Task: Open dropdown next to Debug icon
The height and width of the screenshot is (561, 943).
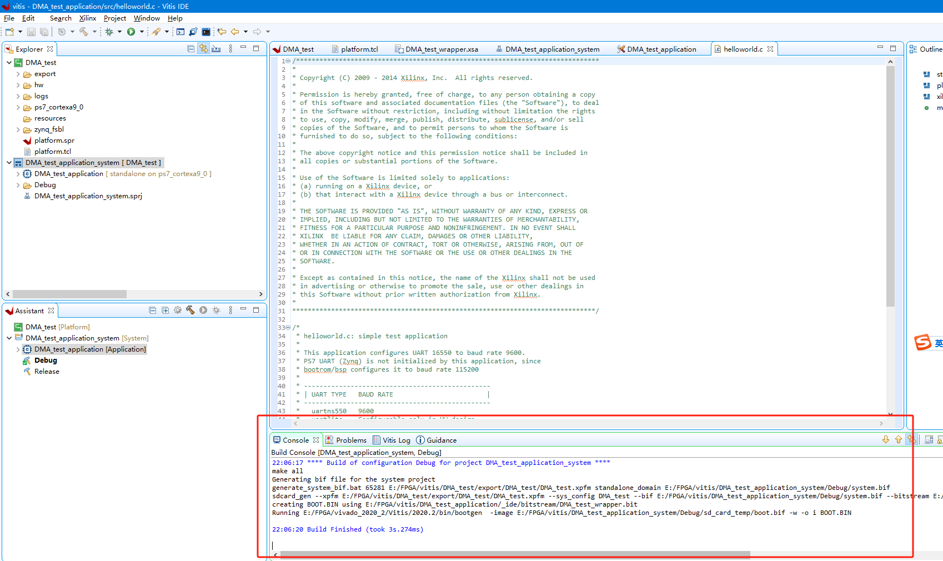Action: 119,32
